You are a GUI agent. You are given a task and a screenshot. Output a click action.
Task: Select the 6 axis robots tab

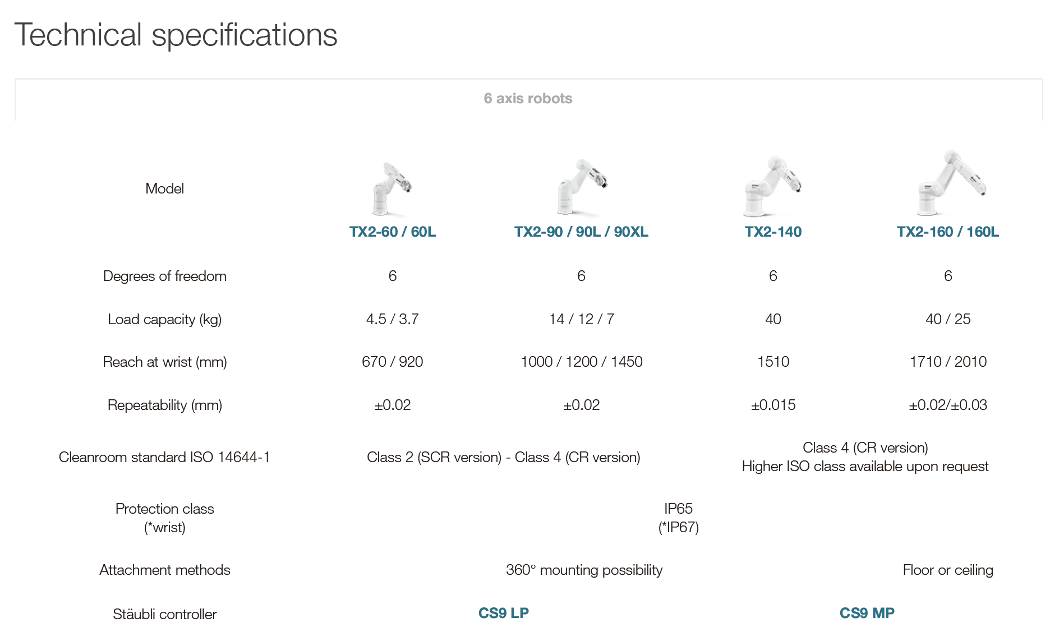[528, 99]
